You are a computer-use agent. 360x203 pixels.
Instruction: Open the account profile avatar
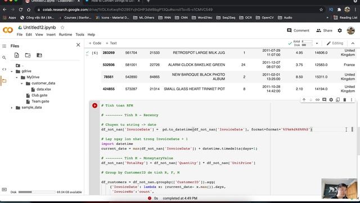click(350, 30)
